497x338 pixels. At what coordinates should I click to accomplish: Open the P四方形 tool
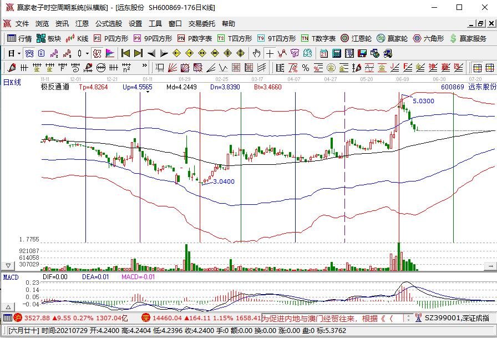click(x=111, y=38)
